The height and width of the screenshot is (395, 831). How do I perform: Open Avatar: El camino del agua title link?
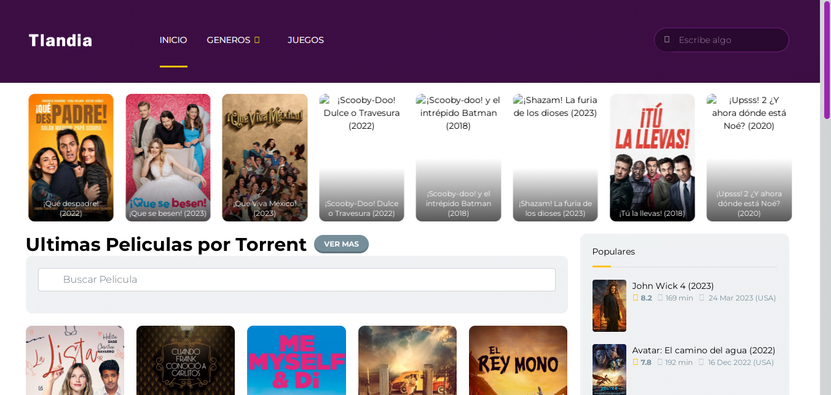tap(704, 350)
